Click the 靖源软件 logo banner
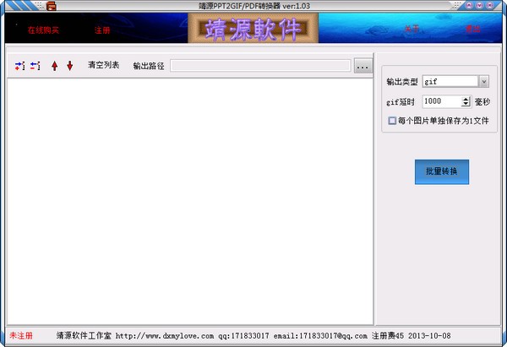Screen dimensions: 507x347 (x=253, y=28)
